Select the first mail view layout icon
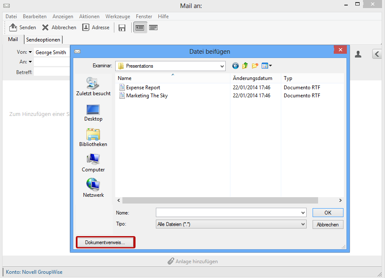Viewport: 385px width, 278px height. tap(140, 28)
